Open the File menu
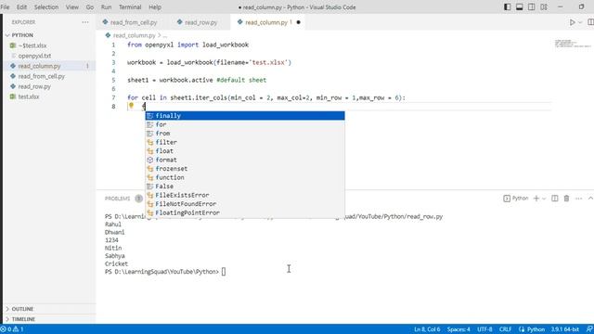The image size is (594, 334). 5,6
